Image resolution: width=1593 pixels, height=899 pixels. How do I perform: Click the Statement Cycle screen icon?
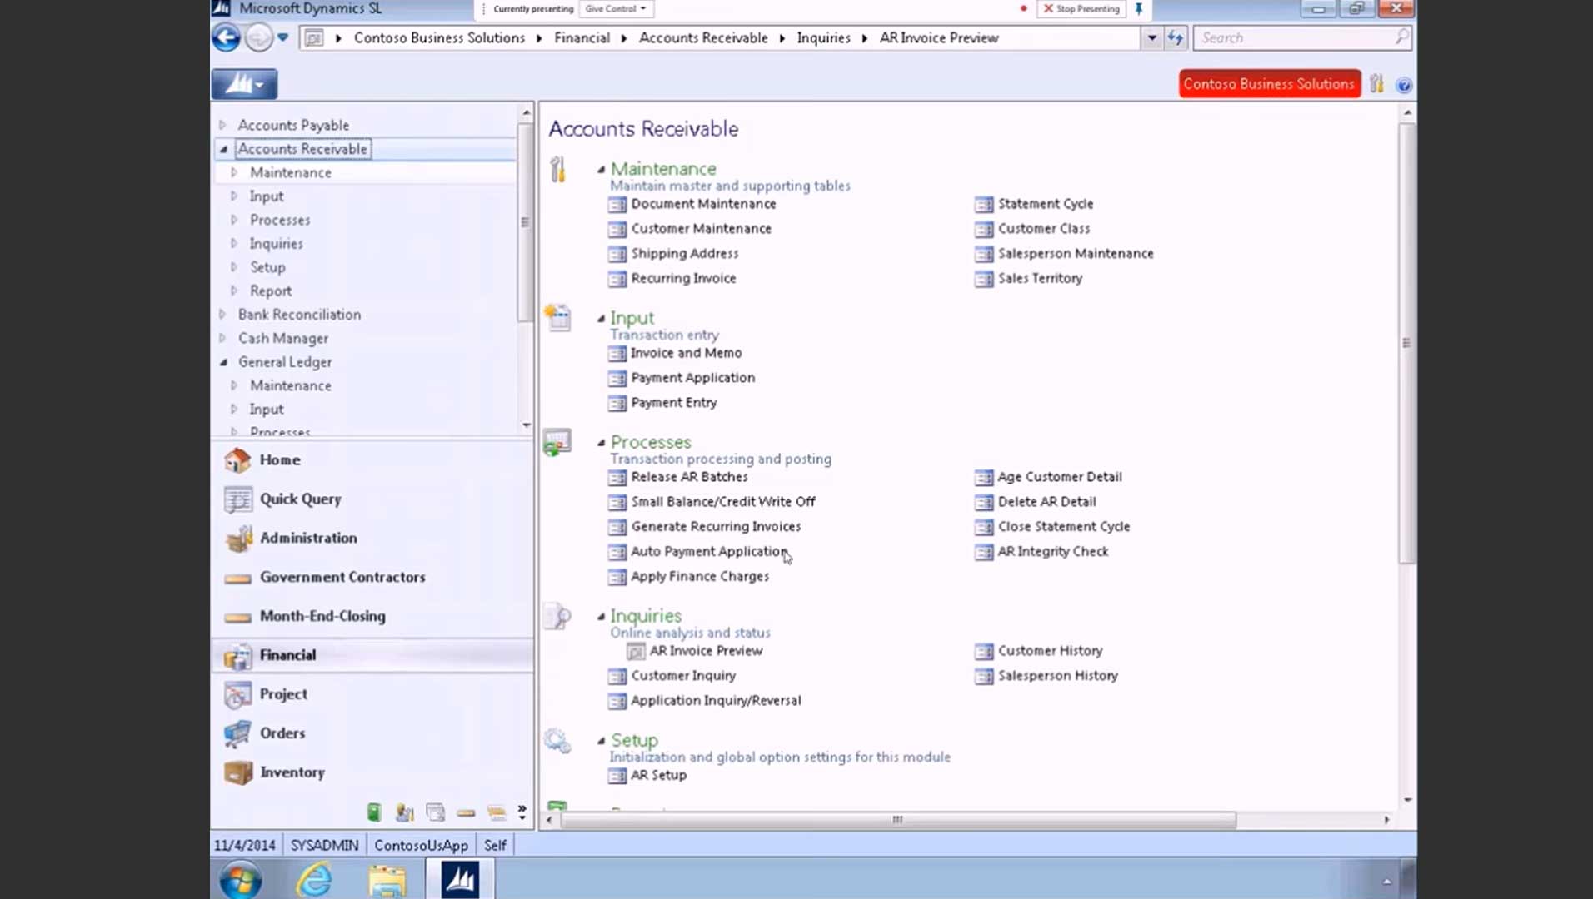984,204
